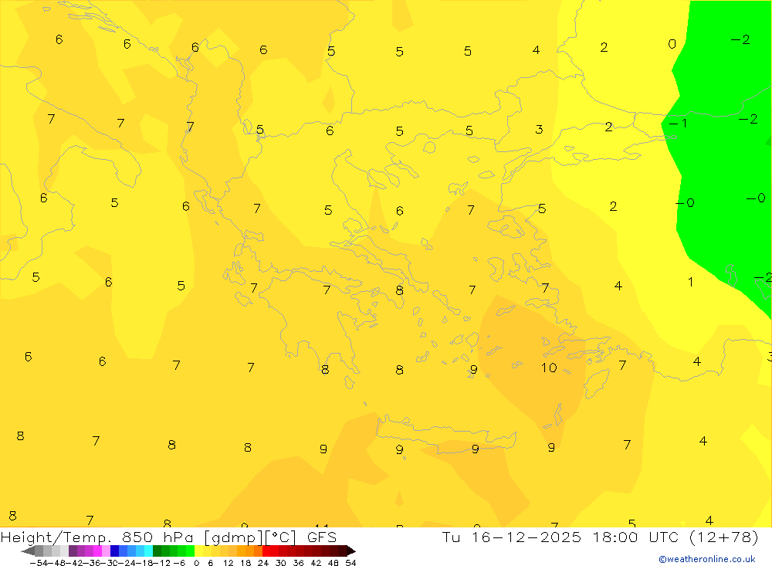Click the date "16-12-2025" in the caption
772x566 pixels.
527,537
